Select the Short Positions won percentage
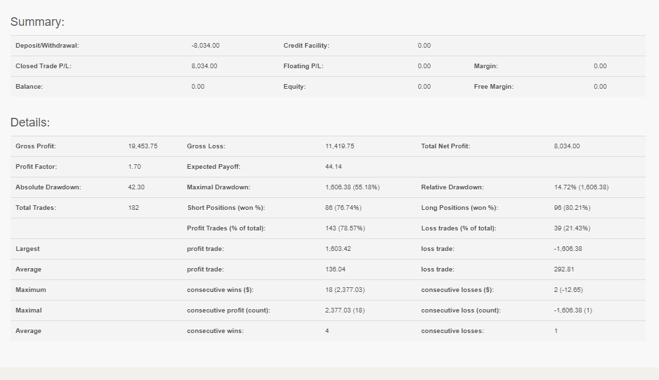The width and height of the screenshot is (659, 380). click(x=343, y=208)
